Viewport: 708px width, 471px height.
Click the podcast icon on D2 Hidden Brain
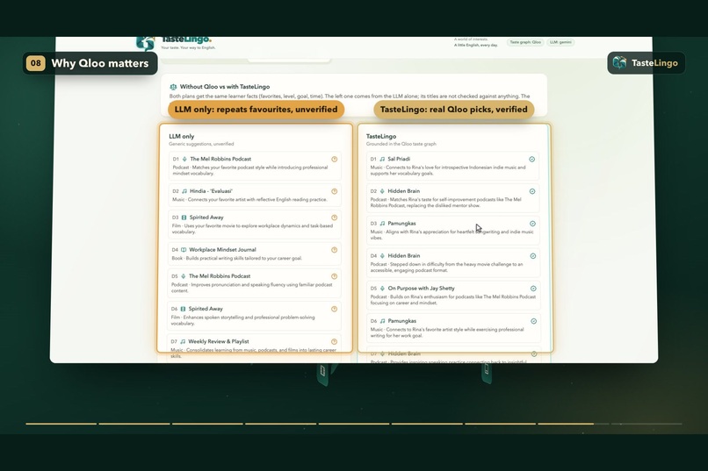[x=382, y=191]
